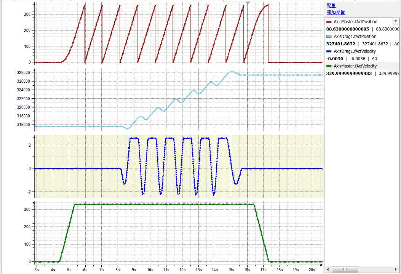The image size is (401, 274).
Task: Click the 328000 label on position axis
Action: [24, 72]
